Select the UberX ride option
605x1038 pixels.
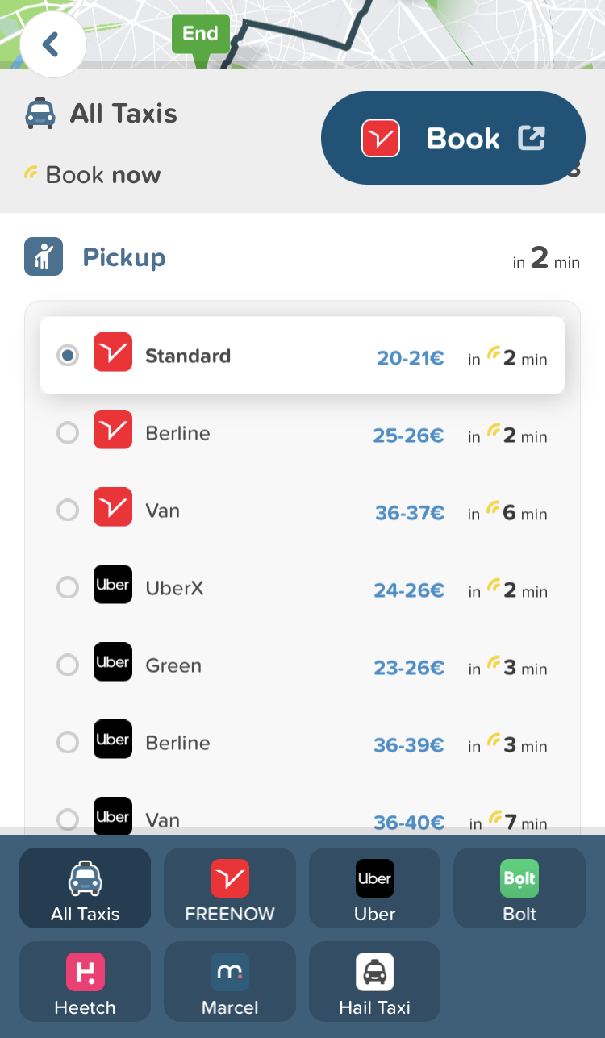tap(68, 588)
